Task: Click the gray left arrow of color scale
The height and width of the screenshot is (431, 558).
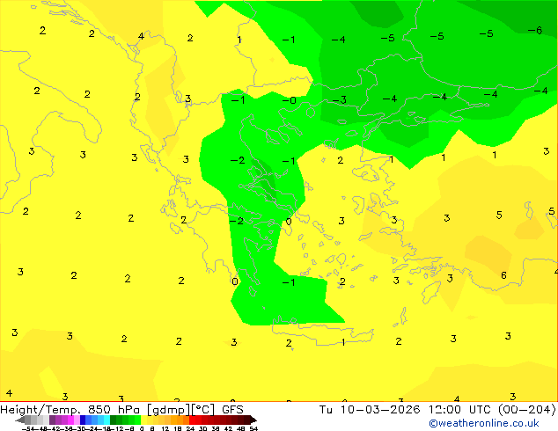Action: tap(20, 420)
